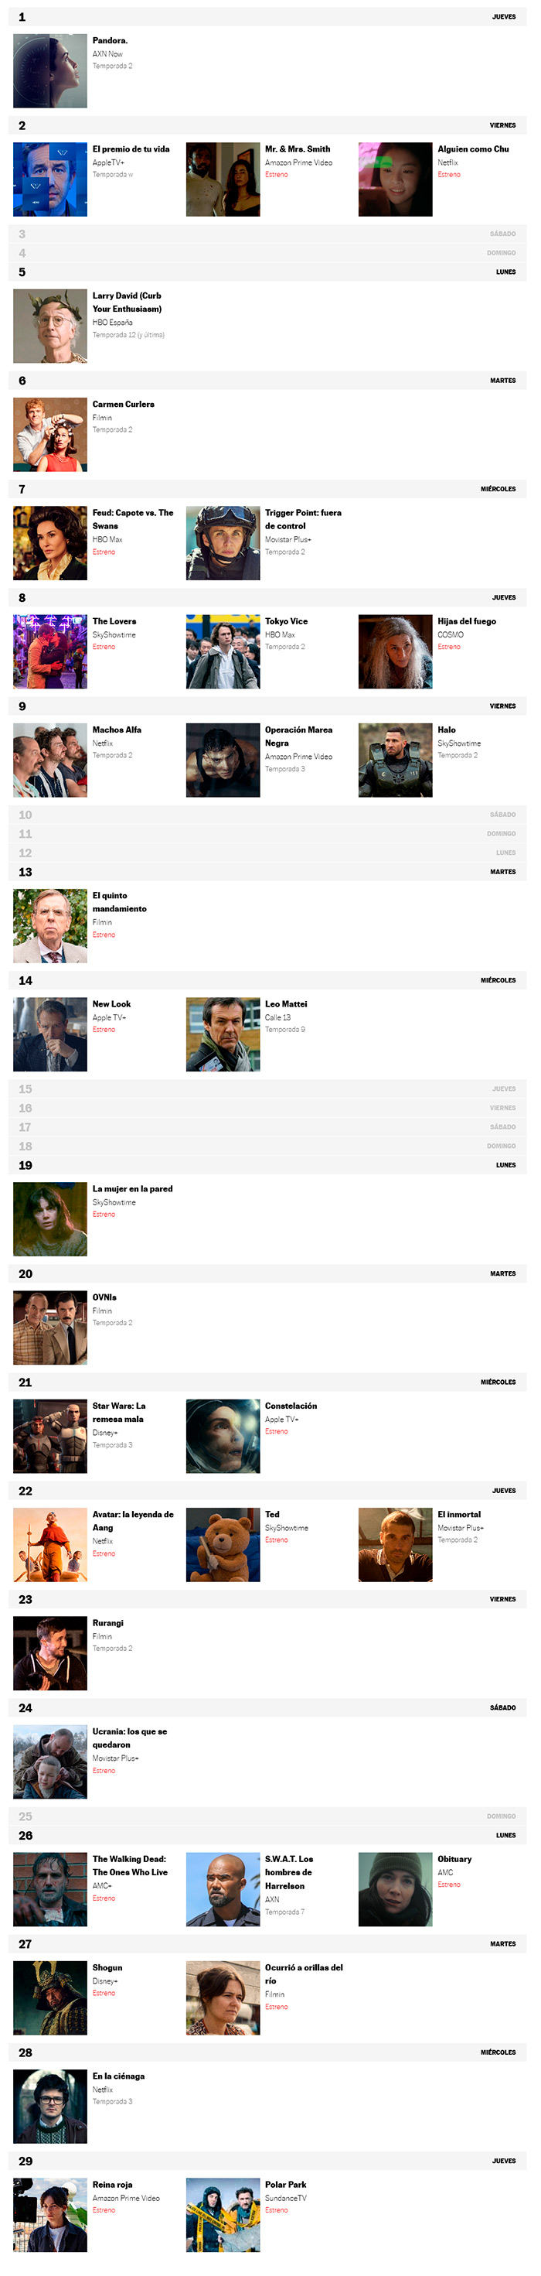Open the Halo series thumbnail
541x2276 pixels.
[396, 760]
